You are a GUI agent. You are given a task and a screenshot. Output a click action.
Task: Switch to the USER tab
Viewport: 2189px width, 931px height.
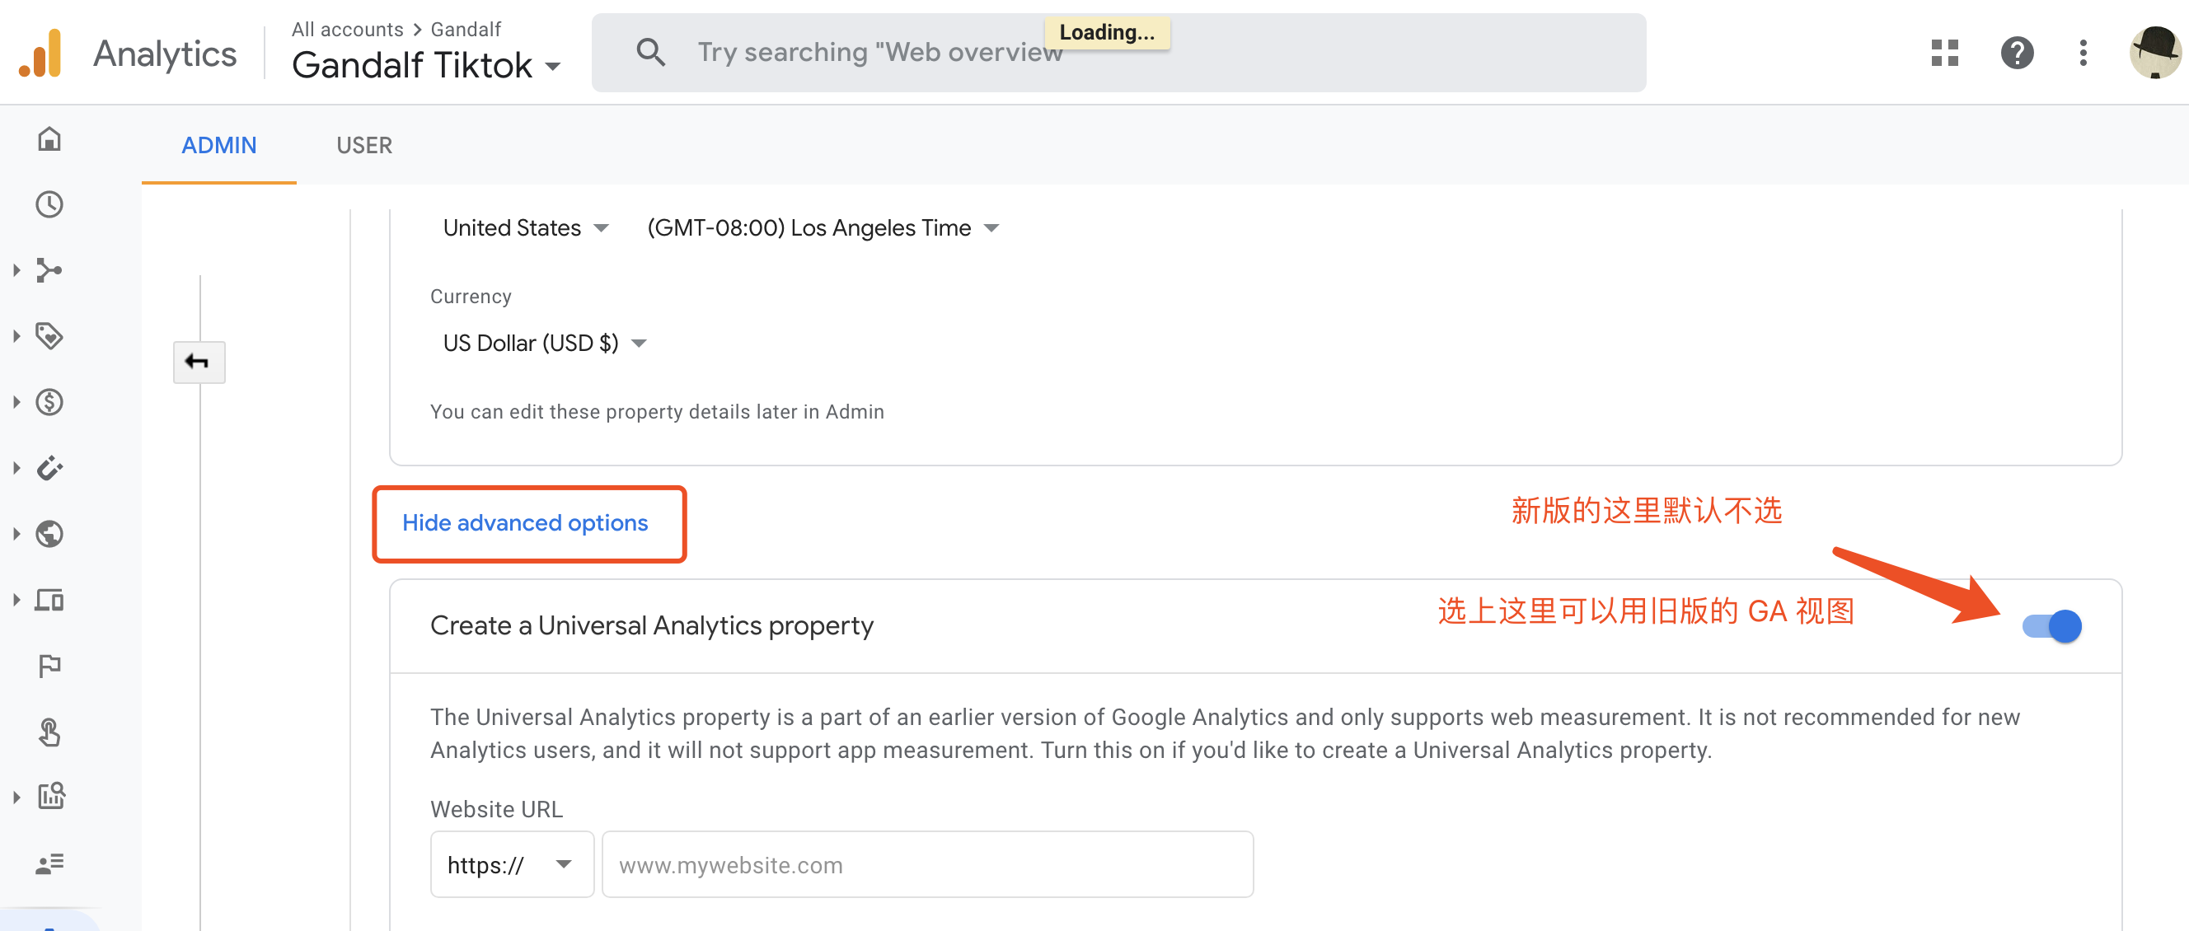(x=363, y=145)
